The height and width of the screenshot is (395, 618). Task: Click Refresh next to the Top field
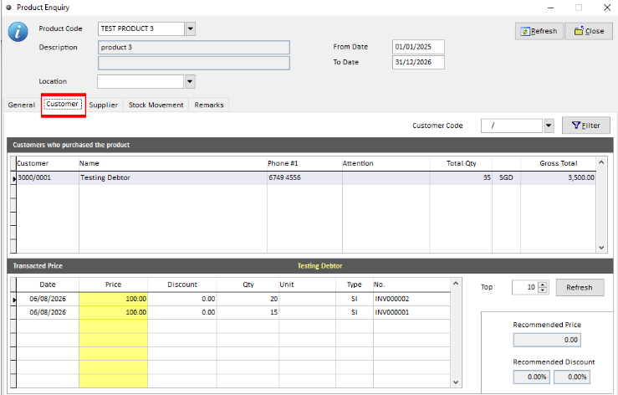tap(580, 287)
